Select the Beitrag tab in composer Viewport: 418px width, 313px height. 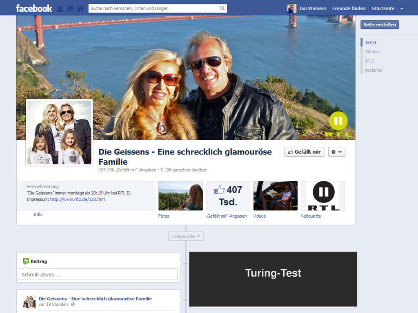point(35,261)
